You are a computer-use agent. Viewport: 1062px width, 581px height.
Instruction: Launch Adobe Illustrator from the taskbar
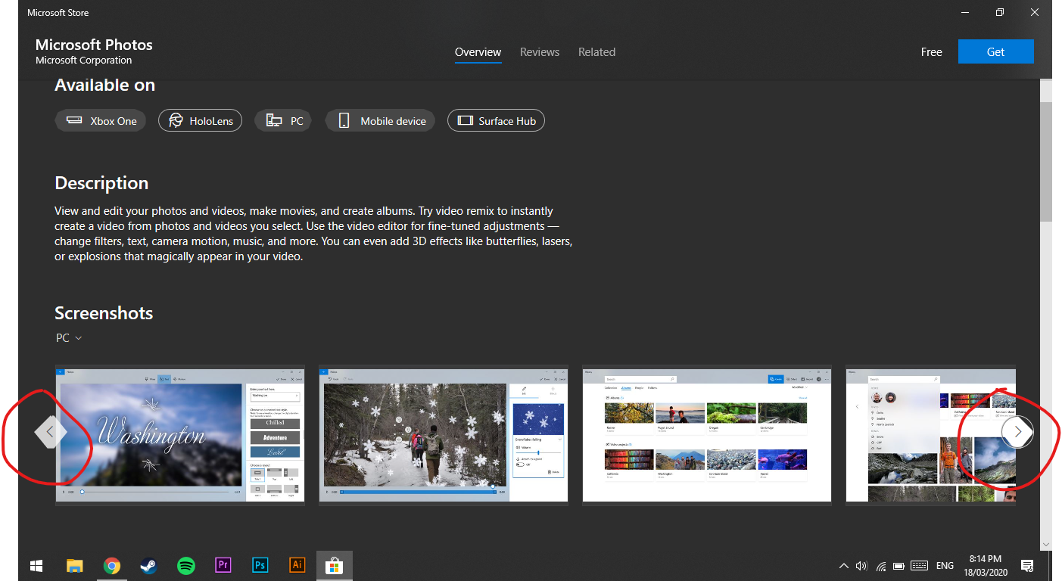click(x=297, y=565)
